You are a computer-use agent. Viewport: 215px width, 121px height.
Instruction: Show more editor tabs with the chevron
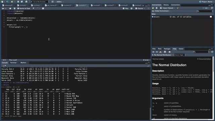(143, 5)
